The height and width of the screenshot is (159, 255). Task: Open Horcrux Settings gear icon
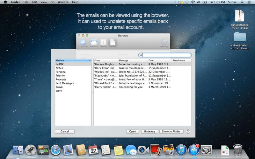(164, 43)
